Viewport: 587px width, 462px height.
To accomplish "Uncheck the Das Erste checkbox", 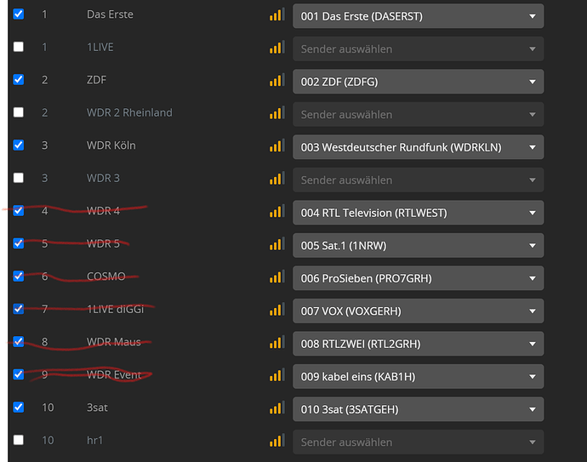I will [19, 14].
